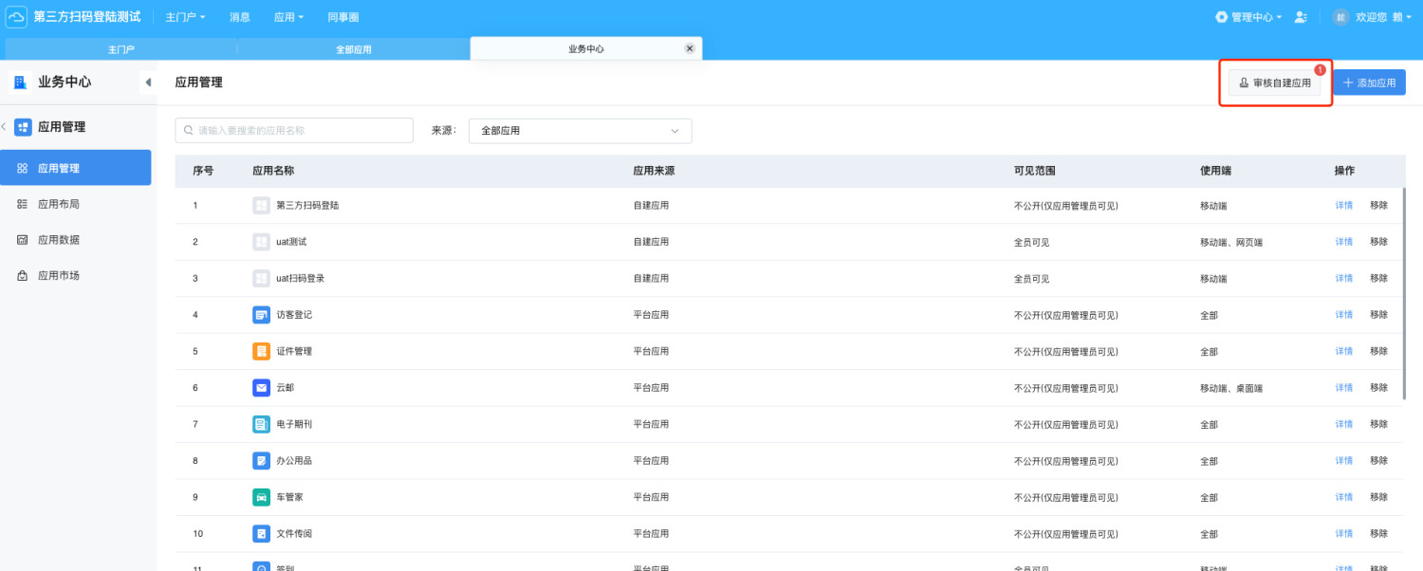This screenshot has height=571, width=1423.
Task: Click the 添加应用 button
Action: coord(1369,83)
